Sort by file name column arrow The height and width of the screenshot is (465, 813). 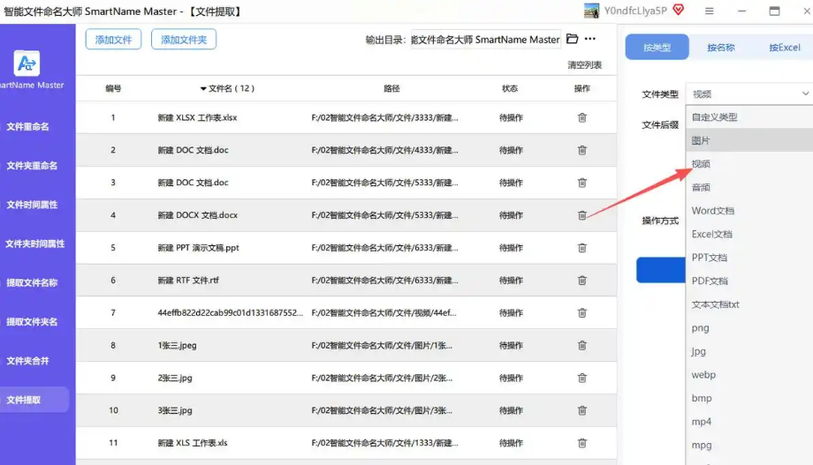[203, 88]
